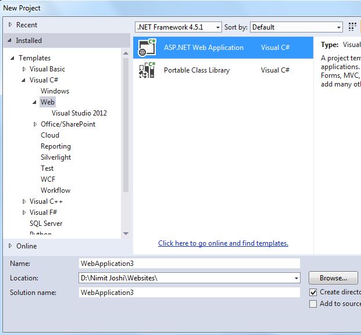Expand the Online section
Screen dimensions: 361x335
pyautogui.click(x=10, y=246)
